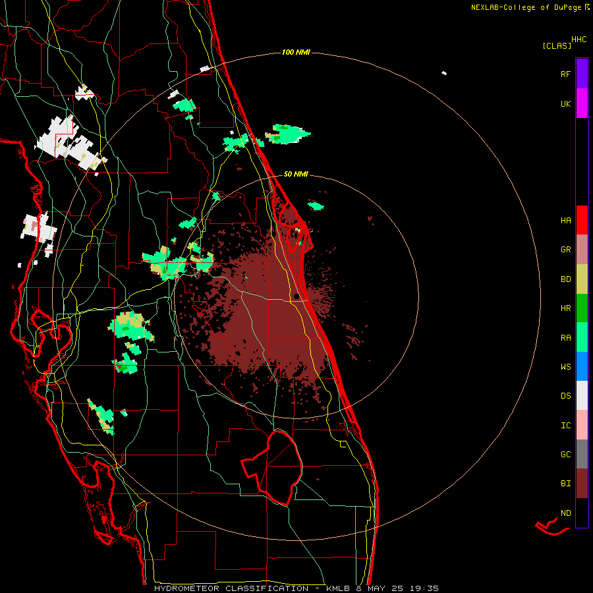Click the ND black legend swatch
This screenshot has width=593, height=593.
(x=582, y=513)
